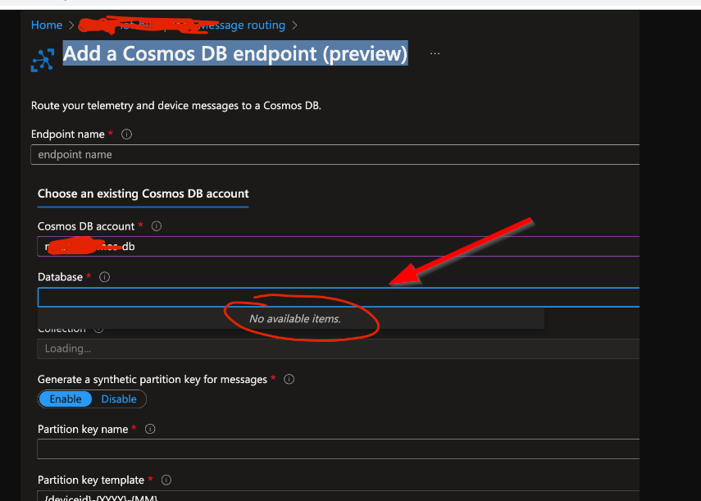Open the Cosmos DB account dropdown
The height and width of the screenshot is (501, 701).
pos(339,246)
